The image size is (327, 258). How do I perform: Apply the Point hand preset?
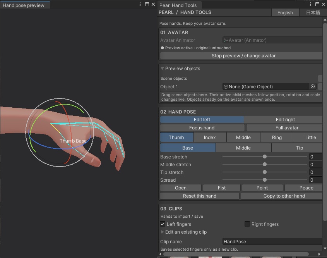coord(262,187)
